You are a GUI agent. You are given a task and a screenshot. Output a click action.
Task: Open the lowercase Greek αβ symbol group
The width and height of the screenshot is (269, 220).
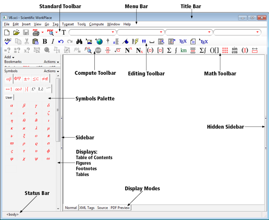coord(9,79)
